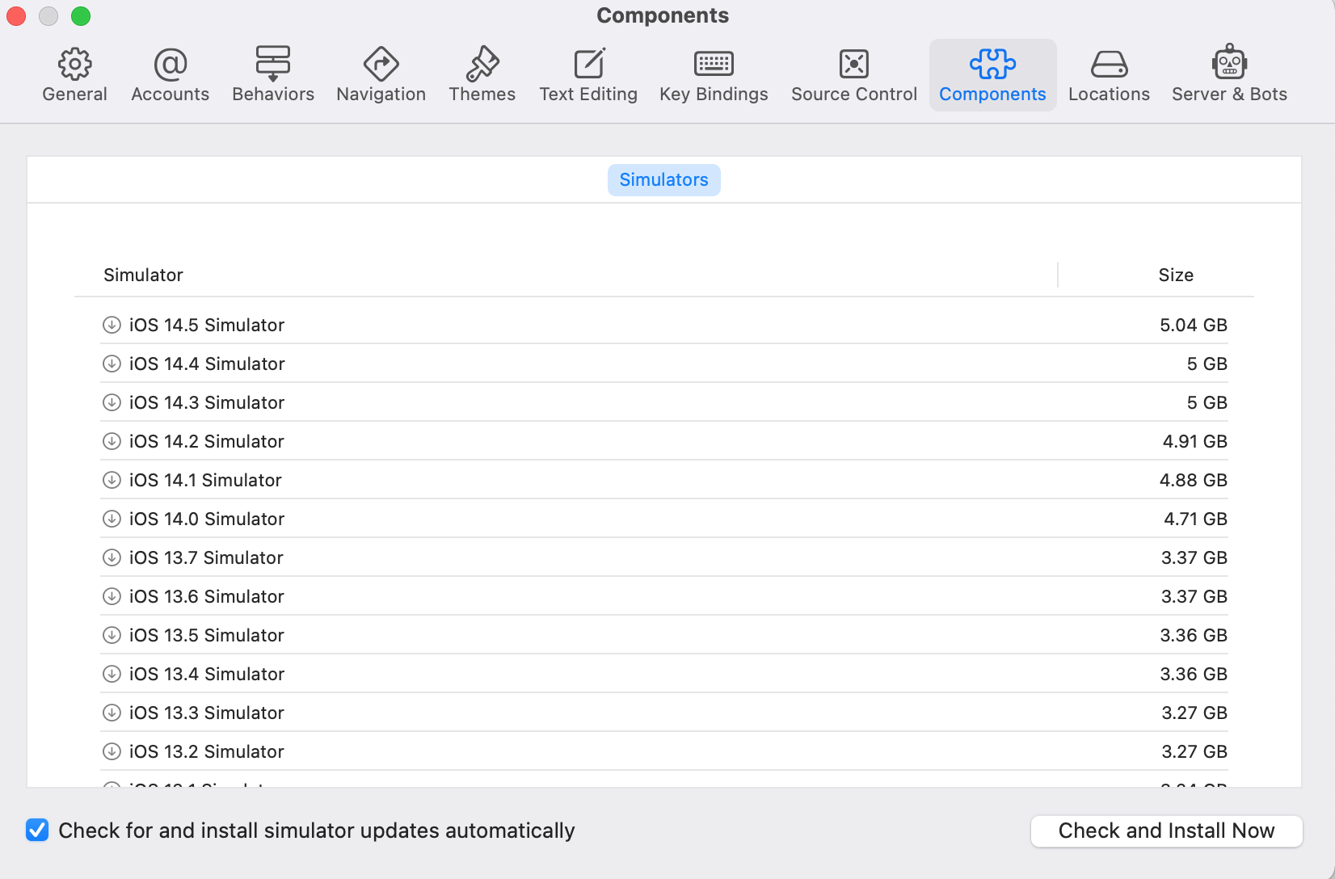Download the iOS 13.3 Simulator
This screenshot has height=879, width=1335.
click(112, 713)
